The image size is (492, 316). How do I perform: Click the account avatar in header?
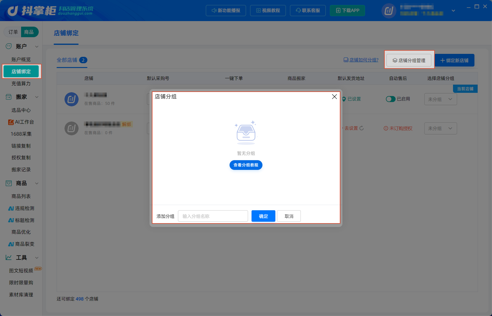coord(389,11)
